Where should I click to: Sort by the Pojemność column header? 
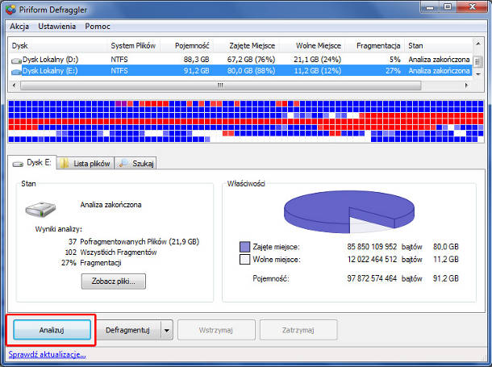pos(186,45)
